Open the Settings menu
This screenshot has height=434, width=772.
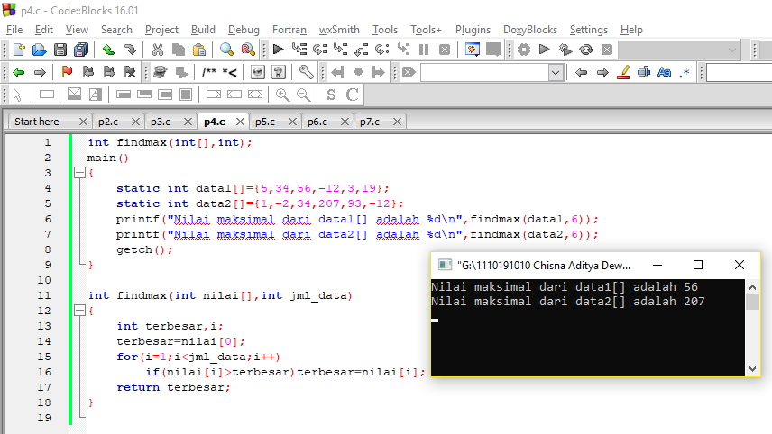(588, 30)
